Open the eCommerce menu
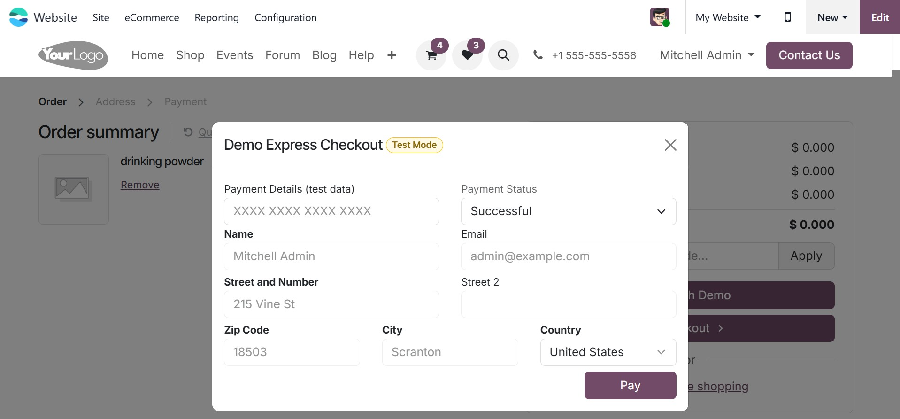This screenshot has width=900, height=419. pyautogui.click(x=152, y=17)
